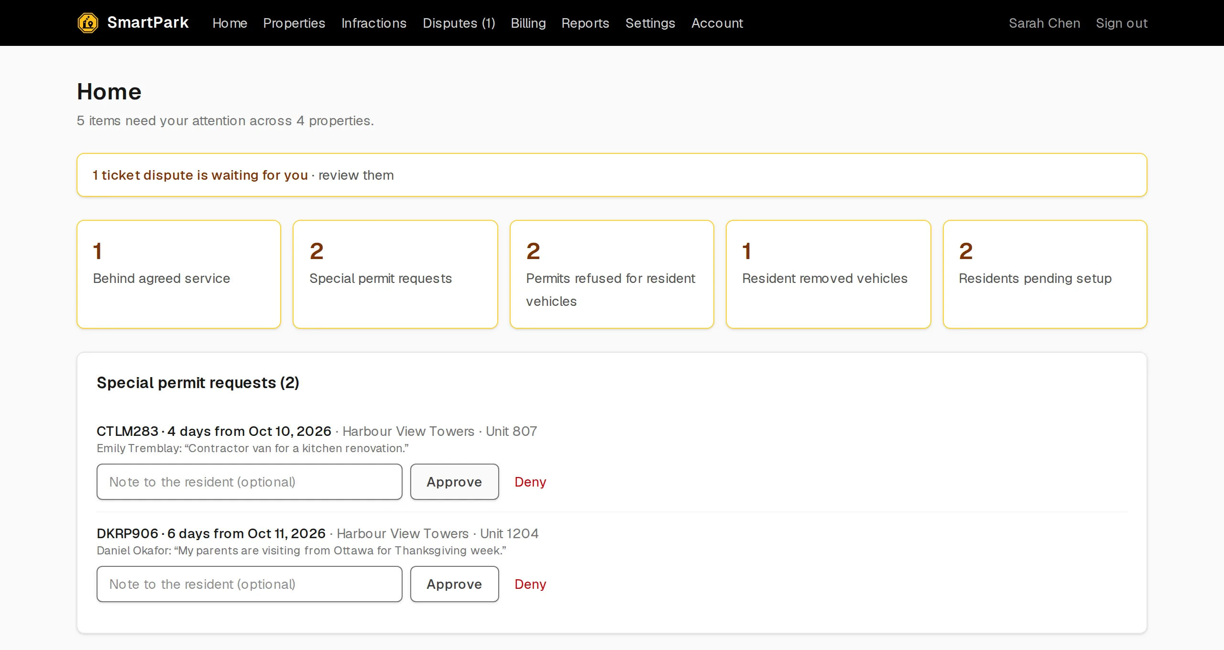Click the Sarah Chen user name
The height and width of the screenshot is (650, 1224).
pos(1044,23)
